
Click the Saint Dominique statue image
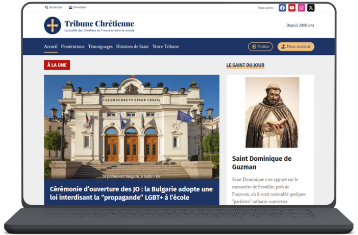tap(272, 112)
